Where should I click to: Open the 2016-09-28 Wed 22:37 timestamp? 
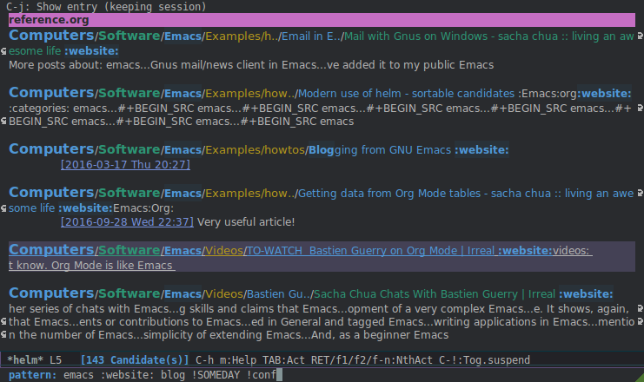[127, 222]
